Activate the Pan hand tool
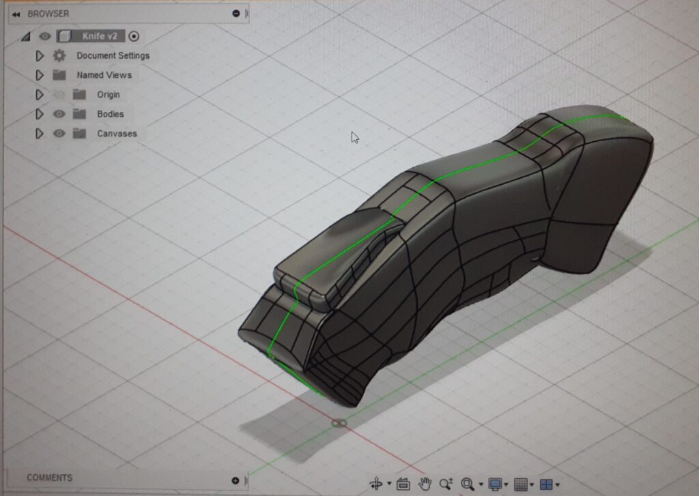The image size is (699, 496). (425, 484)
